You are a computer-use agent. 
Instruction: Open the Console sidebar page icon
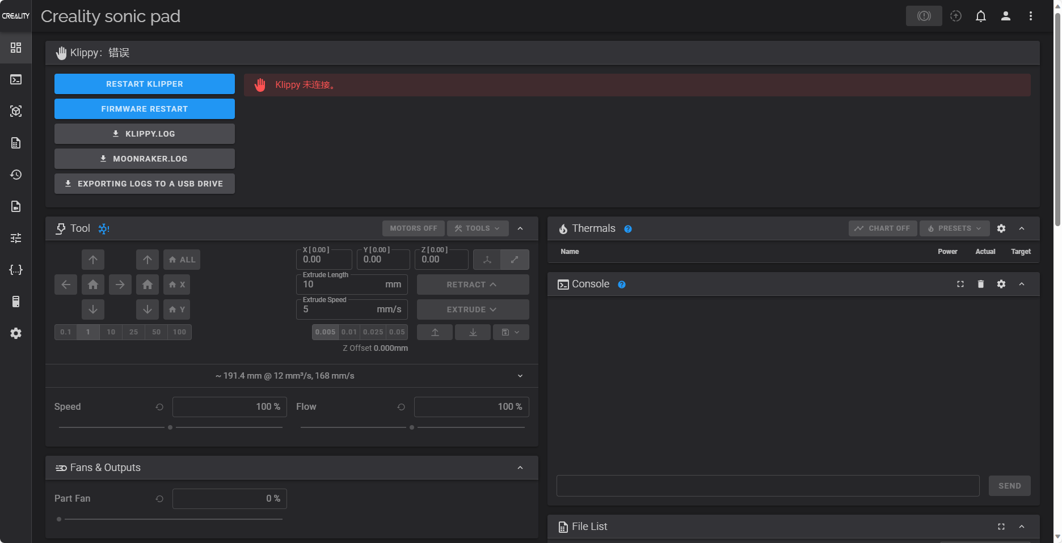(x=16, y=79)
